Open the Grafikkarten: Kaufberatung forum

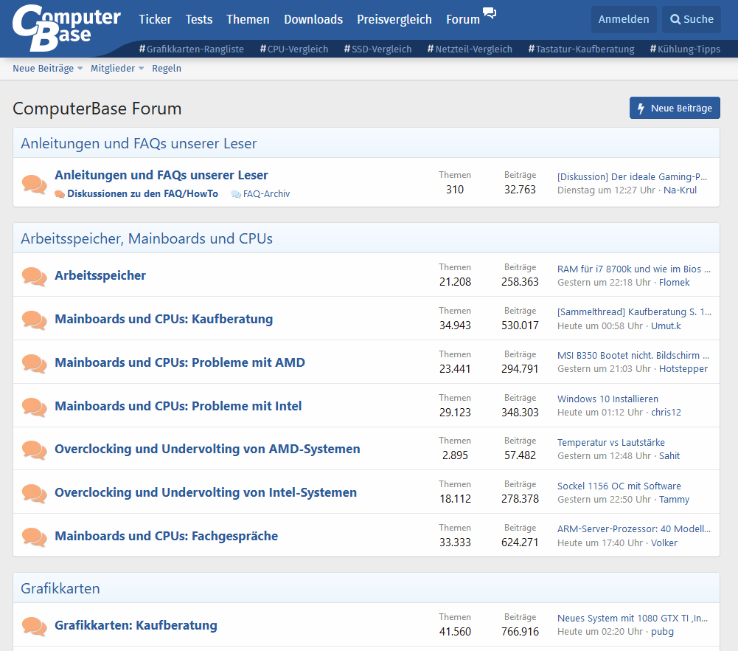(x=136, y=625)
